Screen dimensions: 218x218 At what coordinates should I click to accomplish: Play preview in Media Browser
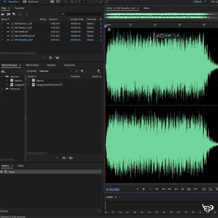(57, 158)
